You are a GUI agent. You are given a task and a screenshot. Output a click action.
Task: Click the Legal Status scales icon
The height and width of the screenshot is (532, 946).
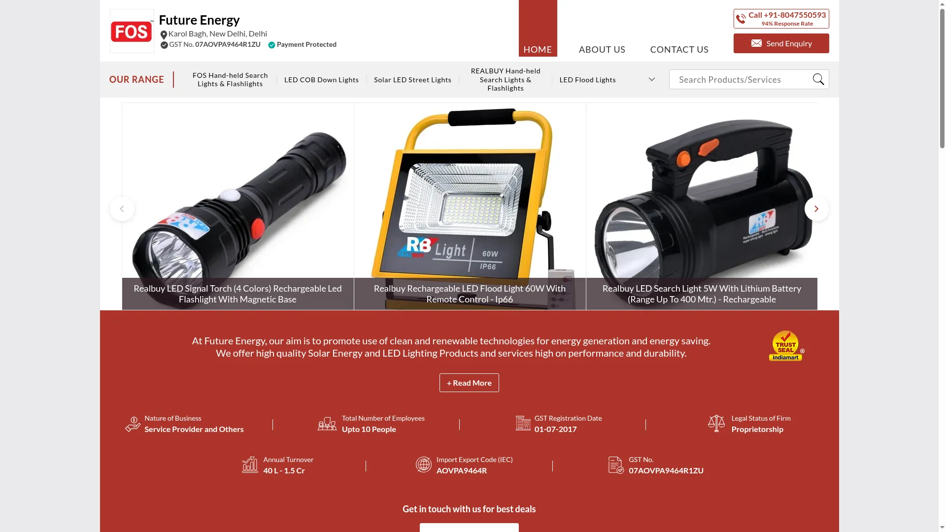pyautogui.click(x=716, y=423)
